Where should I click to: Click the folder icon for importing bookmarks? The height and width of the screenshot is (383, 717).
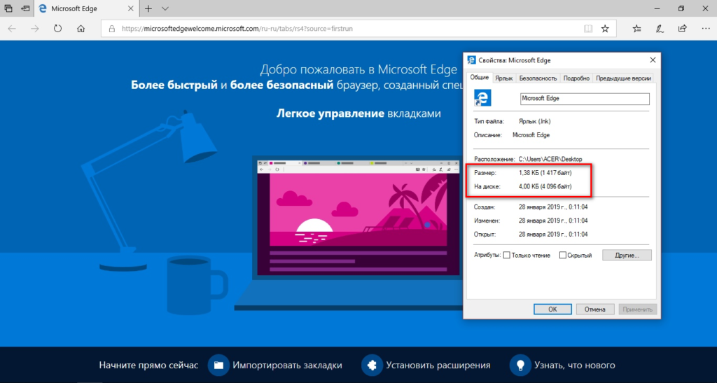pos(218,365)
